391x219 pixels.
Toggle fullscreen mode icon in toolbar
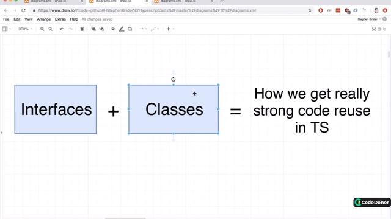(x=373, y=29)
